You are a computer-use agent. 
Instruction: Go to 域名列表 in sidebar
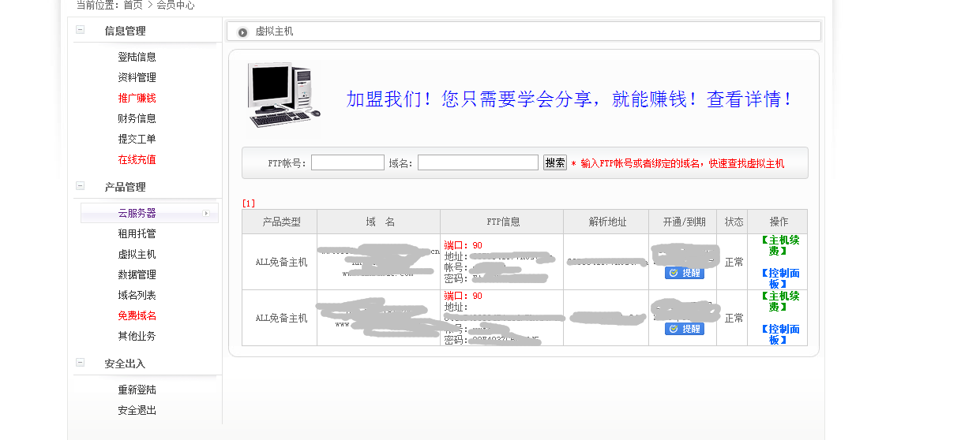point(137,295)
